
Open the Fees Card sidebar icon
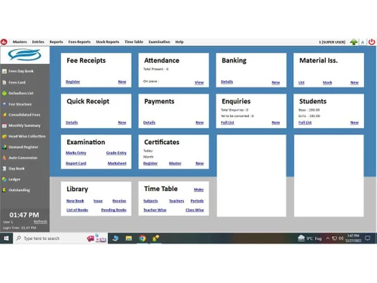(5, 82)
